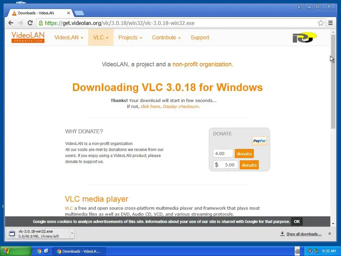
Task: Open the Support page from the navbar
Action: point(200,37)
